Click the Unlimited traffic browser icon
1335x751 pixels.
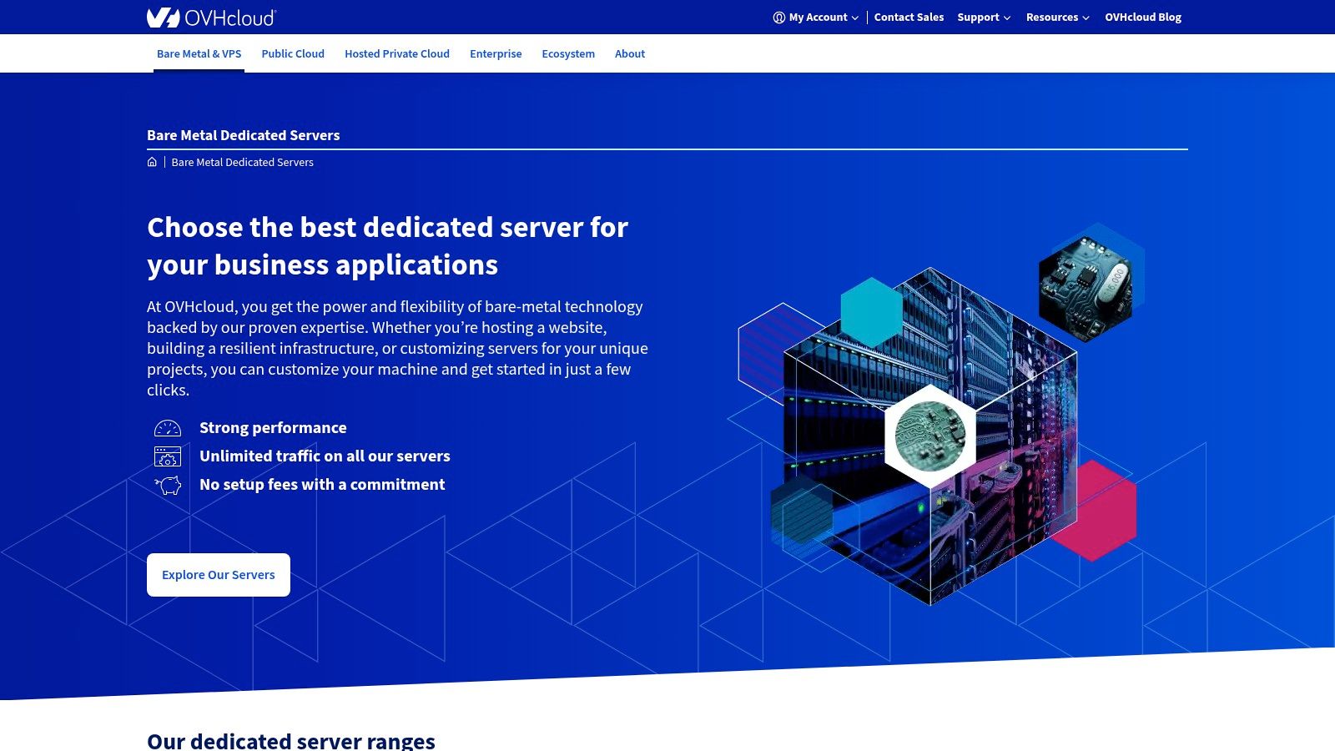point(168,456)
